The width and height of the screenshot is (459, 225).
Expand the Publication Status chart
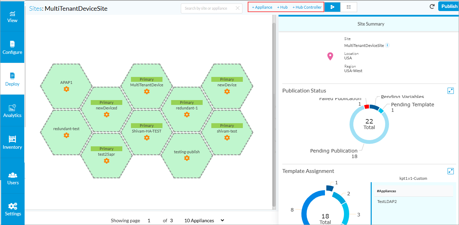coord(451,90)
